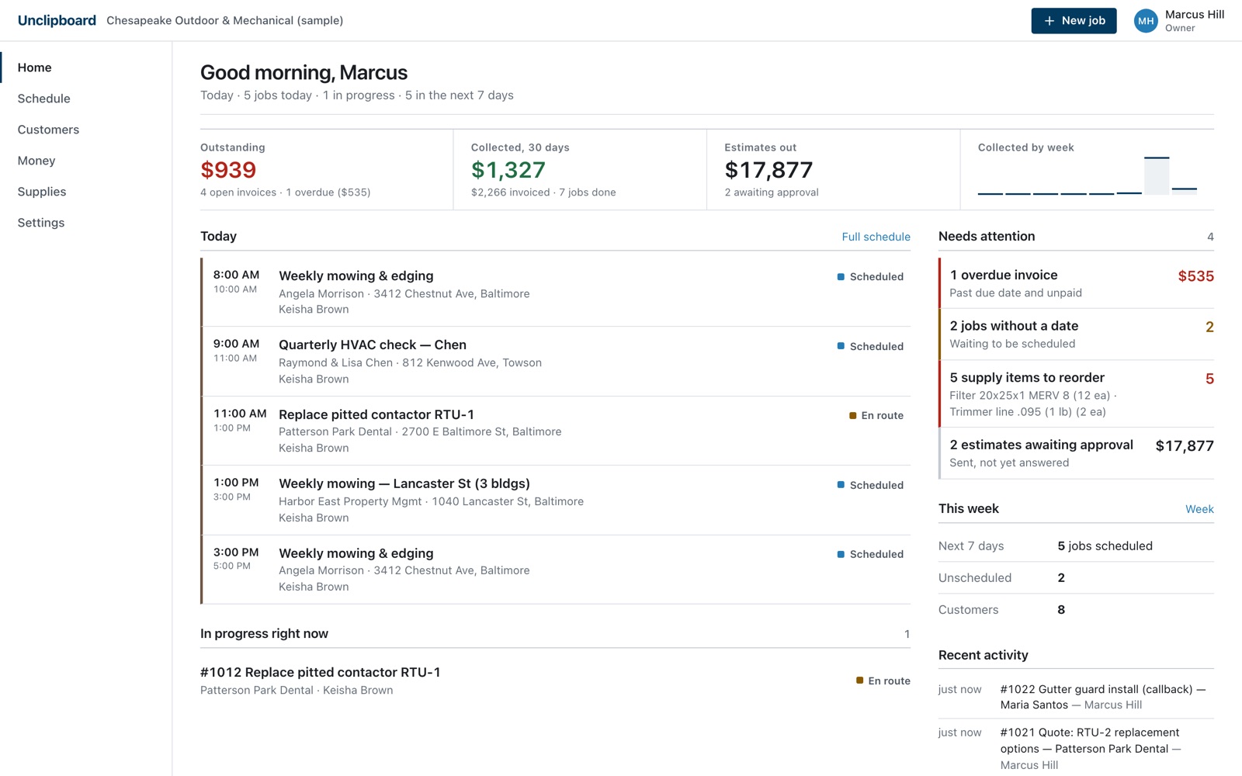Open 11:00 AM Replace pitted contactor RTU-1

(x=556, y=431)
